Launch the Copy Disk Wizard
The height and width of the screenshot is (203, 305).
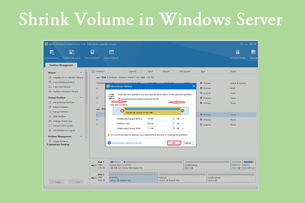pyautogui.click(x=59, y=87)
